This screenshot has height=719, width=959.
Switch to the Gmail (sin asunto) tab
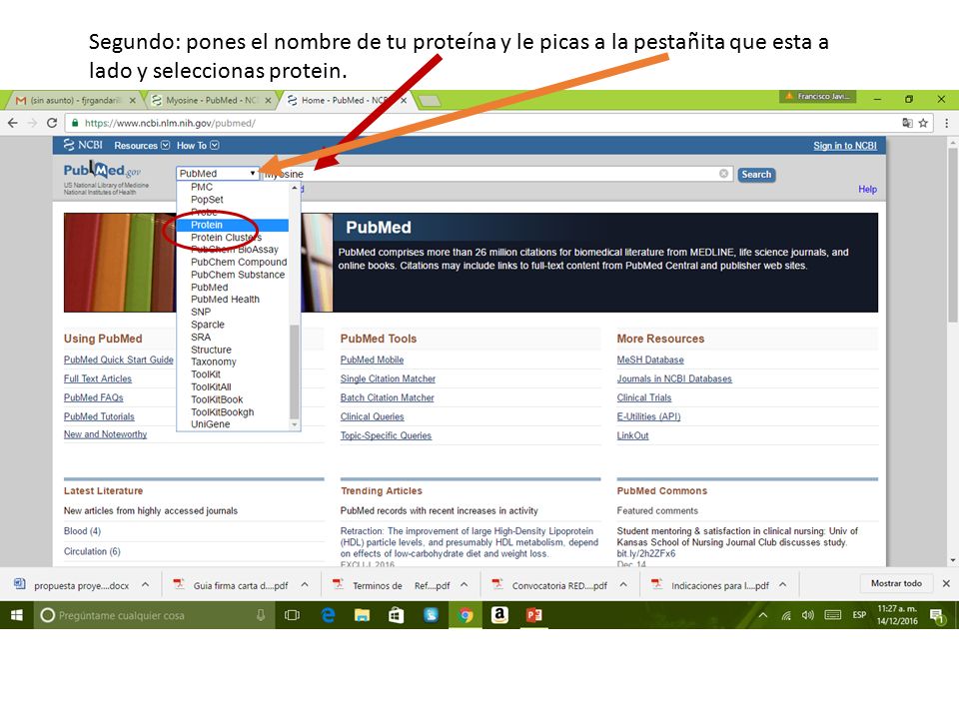75,100
